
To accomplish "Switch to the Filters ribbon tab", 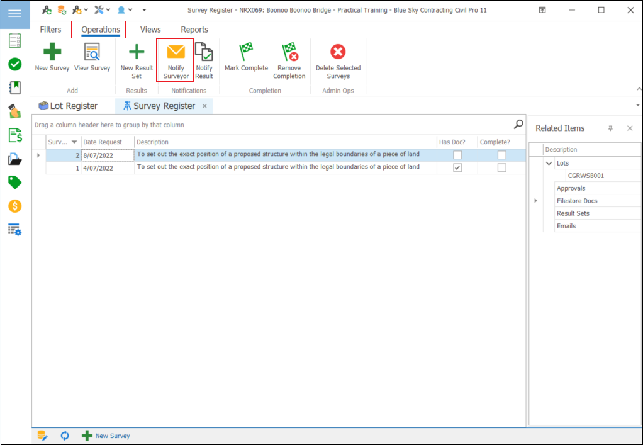I will (51, 30).
